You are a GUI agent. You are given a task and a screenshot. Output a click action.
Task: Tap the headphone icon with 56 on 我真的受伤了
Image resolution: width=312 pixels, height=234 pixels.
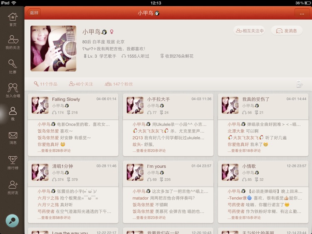point(244,113)
